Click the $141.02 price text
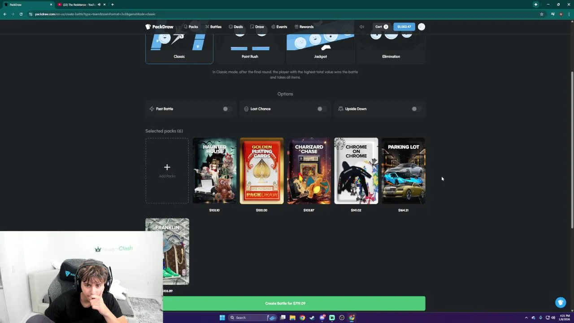This screenshot has width=574, height=323. 356,210
